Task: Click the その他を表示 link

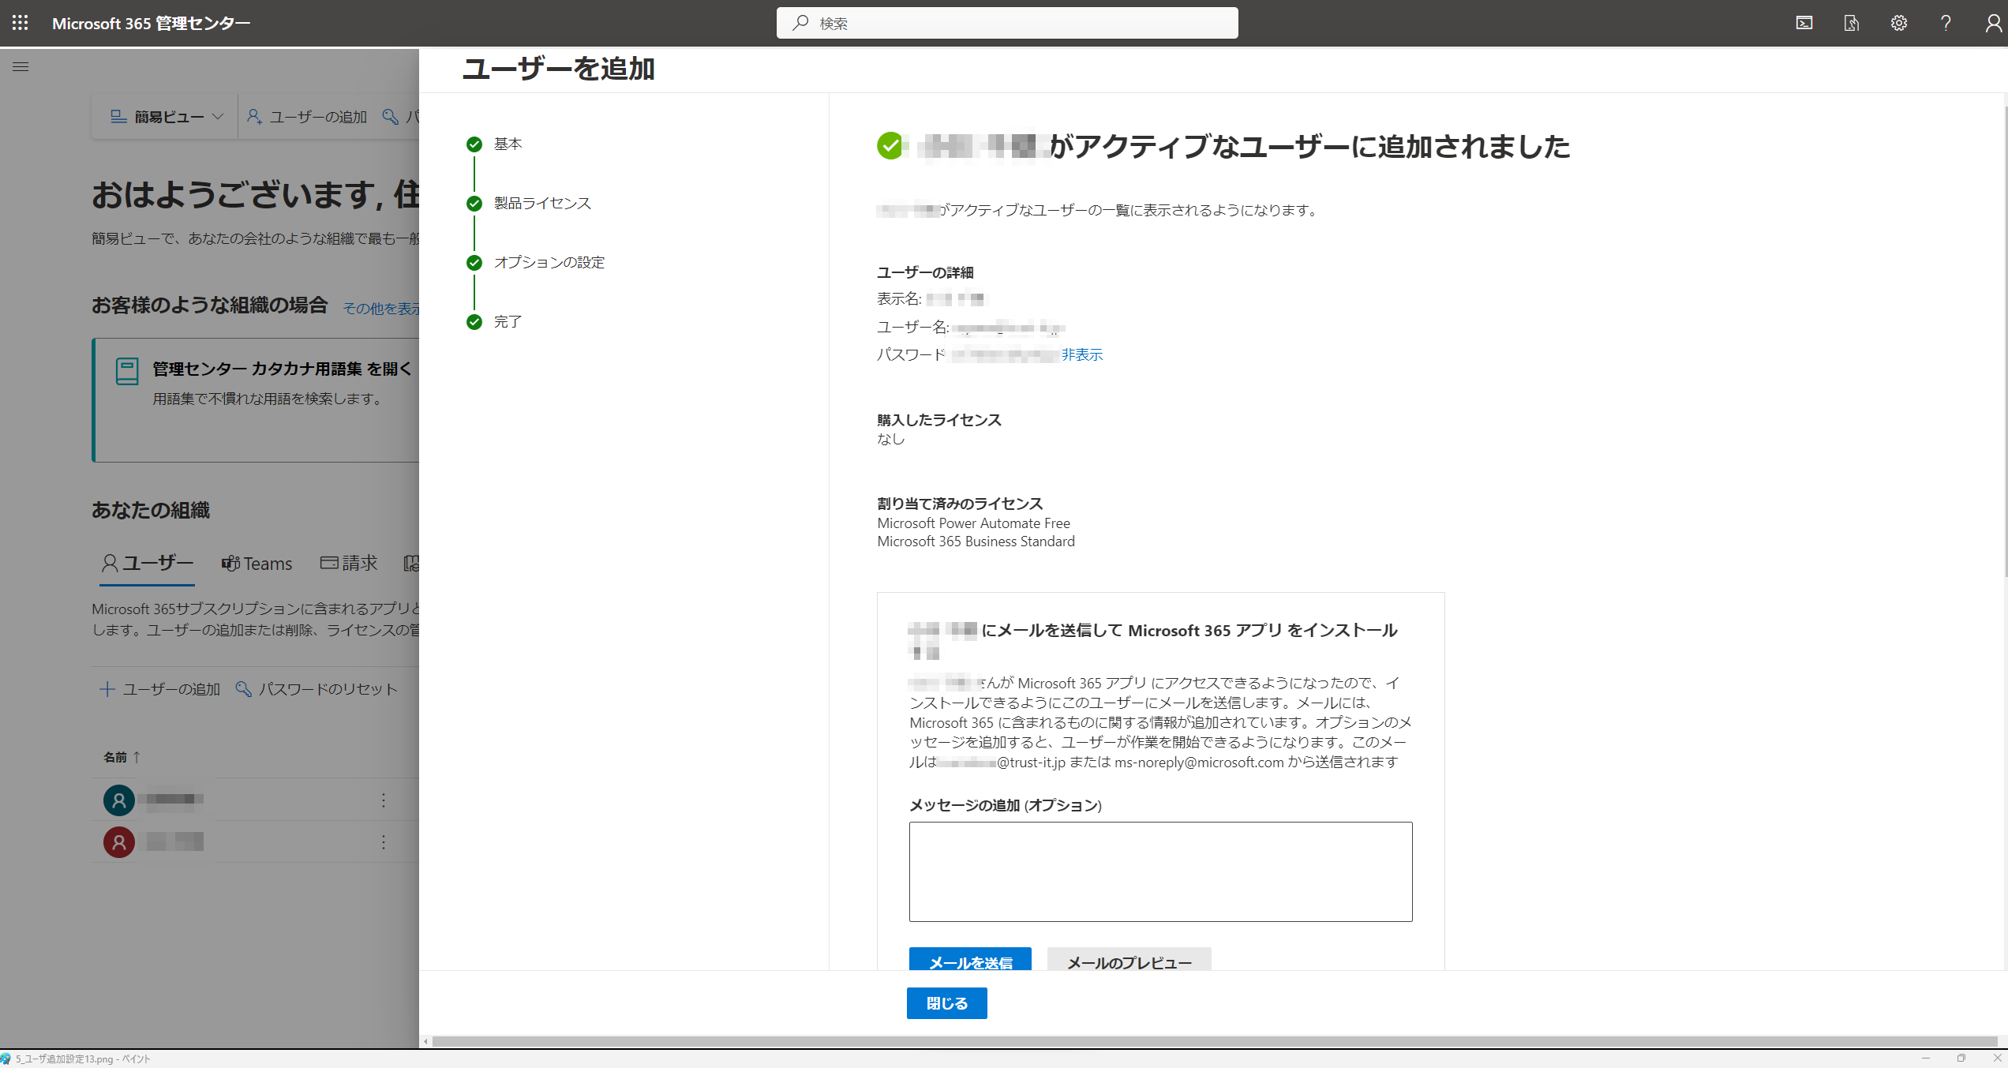Action: click(x=381, y=309)
